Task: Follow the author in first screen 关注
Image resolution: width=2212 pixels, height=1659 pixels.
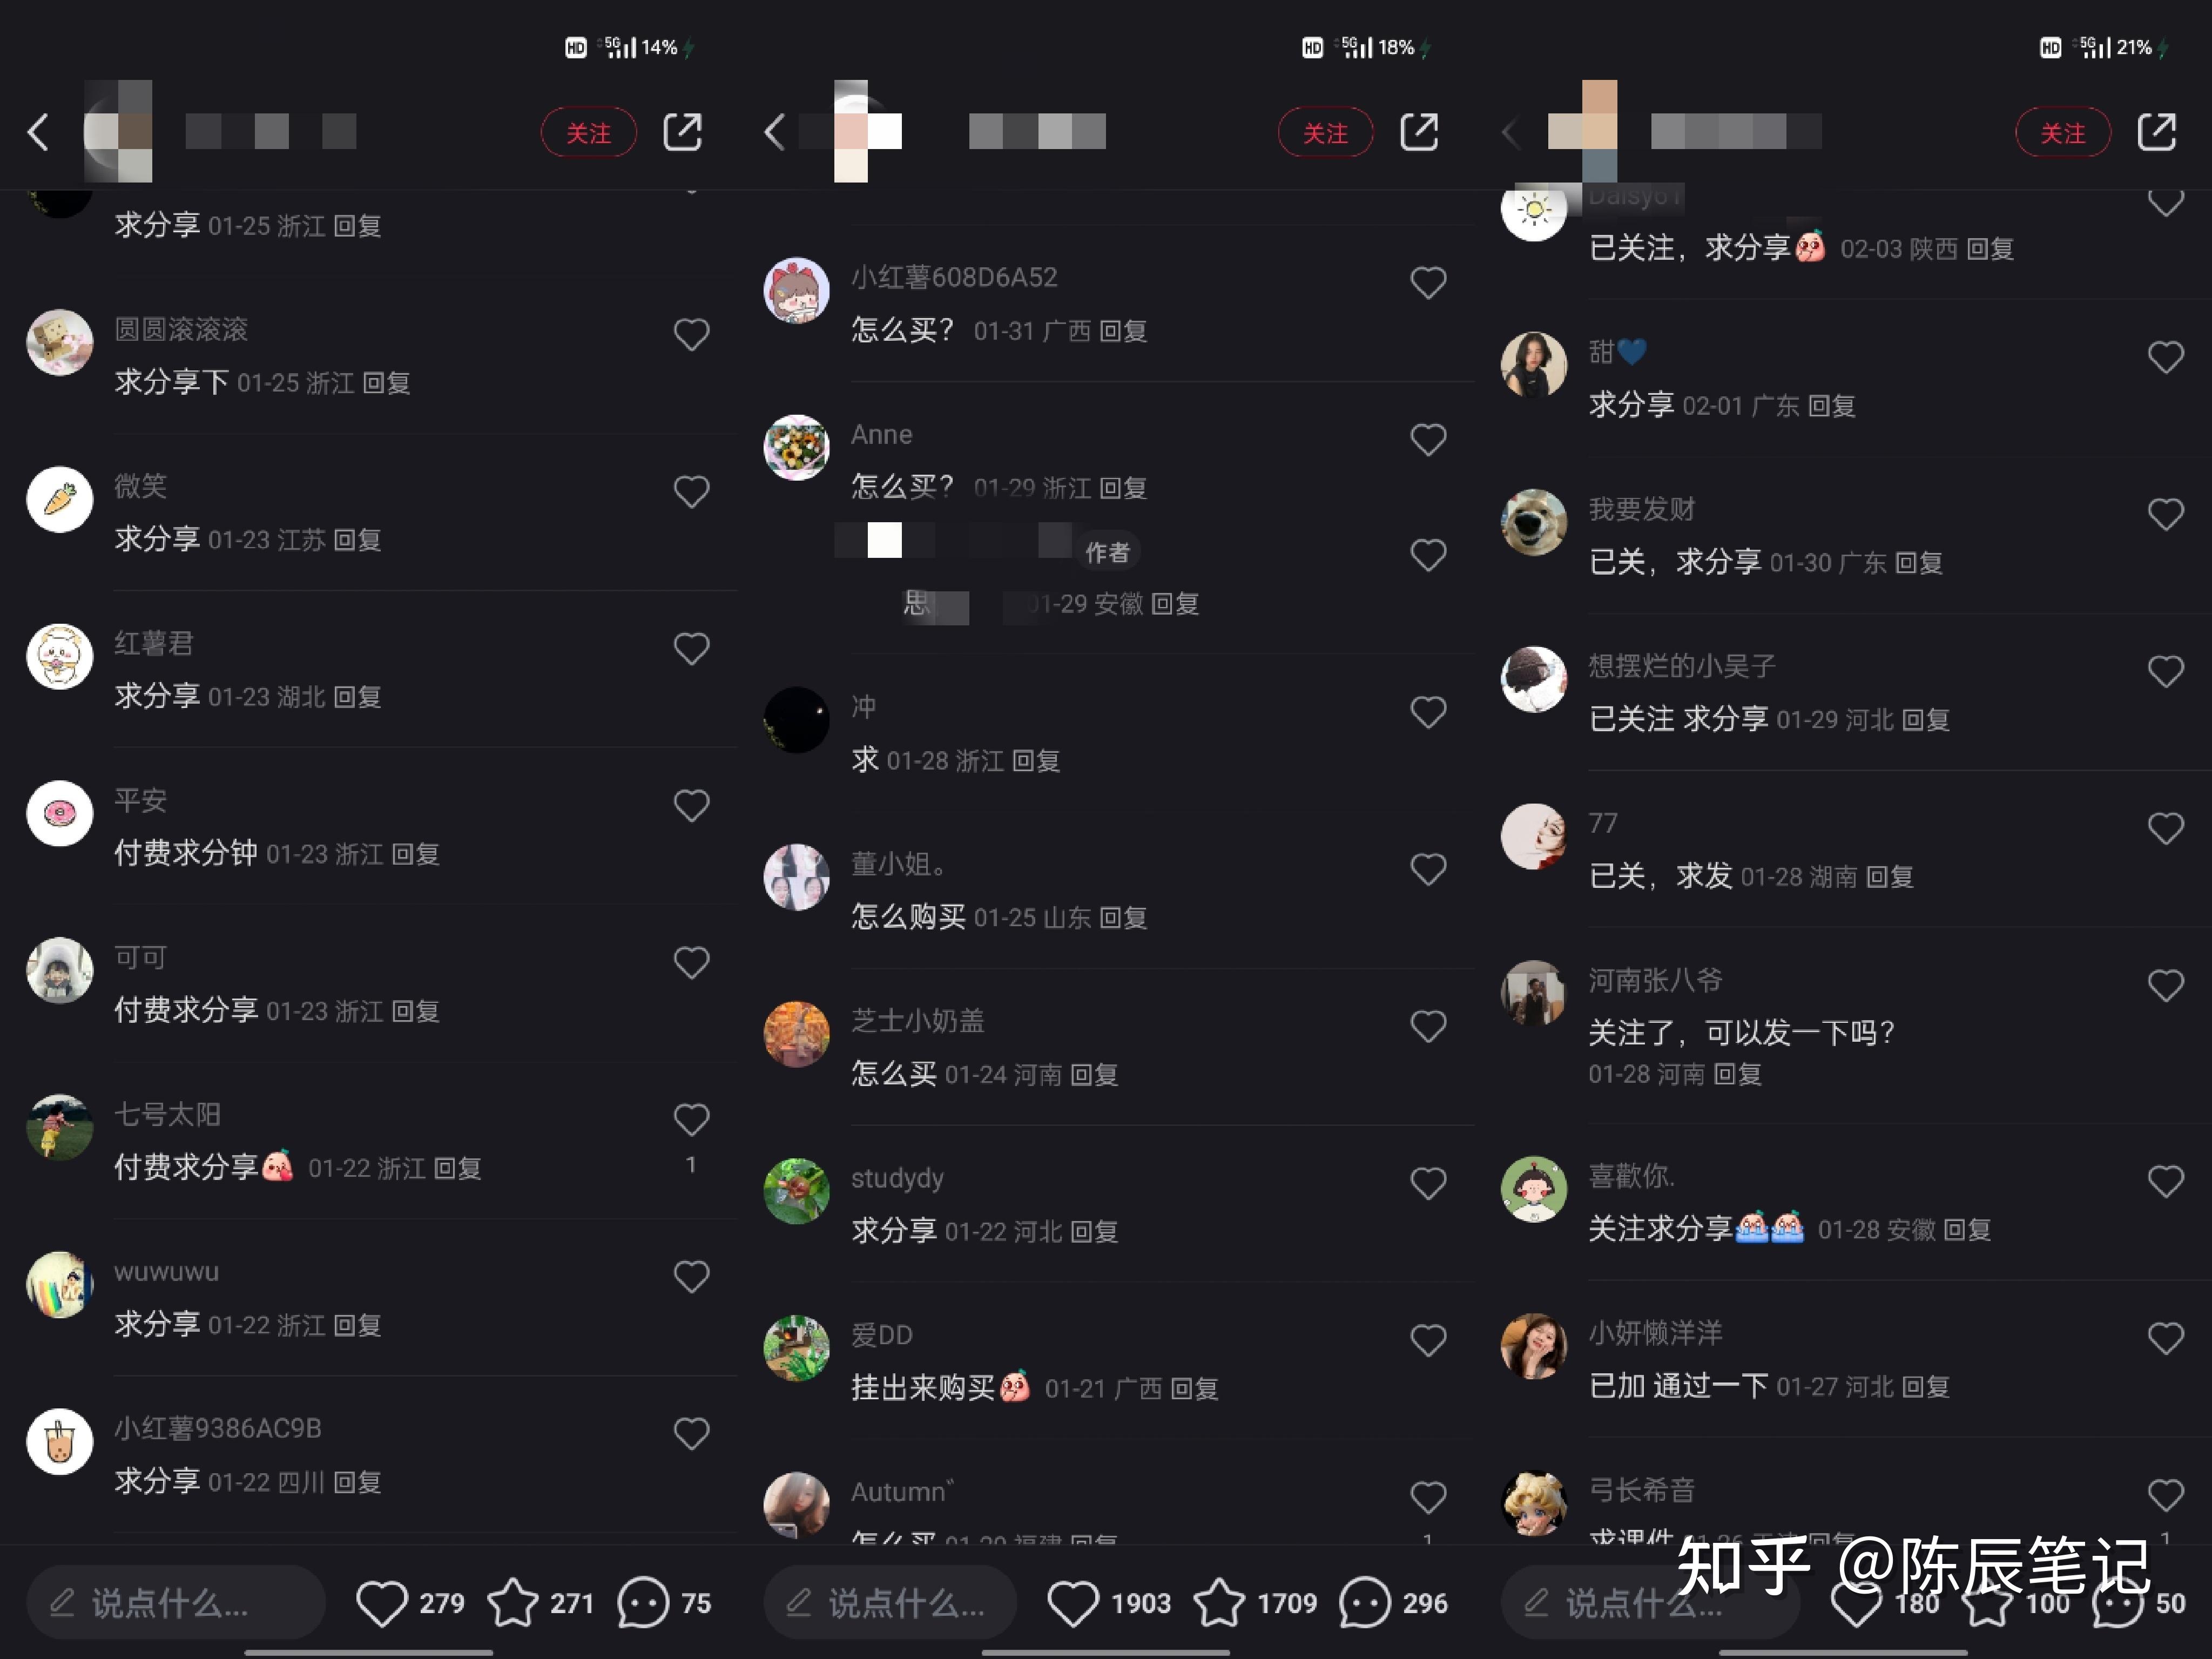Action: (x=589, y=132)
